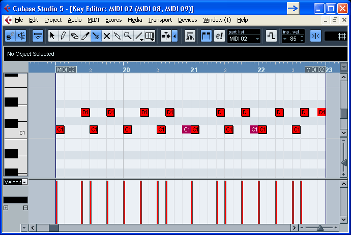
Task: Toggle the Show Info line button
Action: [x=38, y=36]
